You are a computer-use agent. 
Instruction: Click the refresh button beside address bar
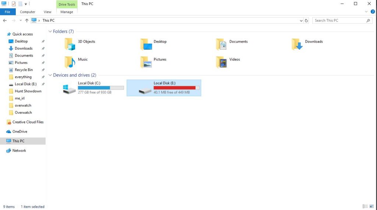[x=306, y=21]
